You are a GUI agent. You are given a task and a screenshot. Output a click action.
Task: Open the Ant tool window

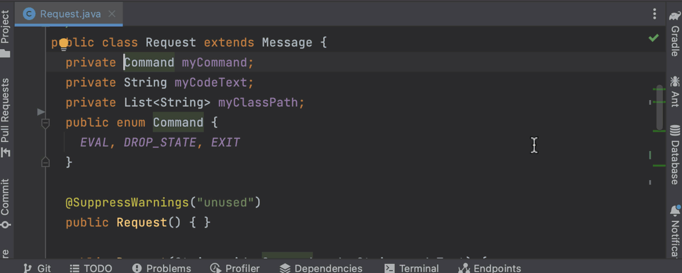click(x=674, y=91)
